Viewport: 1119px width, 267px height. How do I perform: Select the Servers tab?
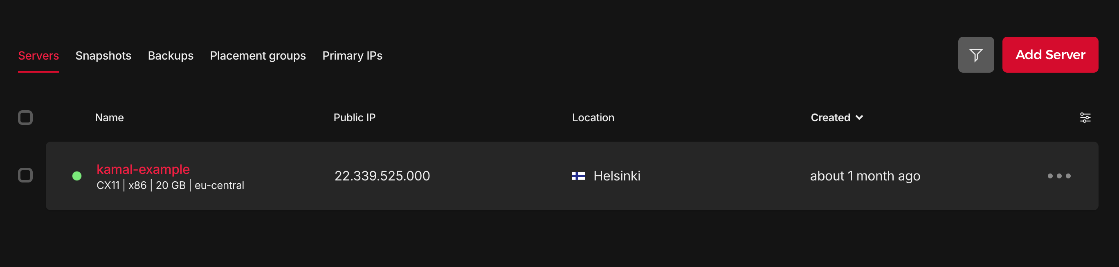tap(38, 56)
